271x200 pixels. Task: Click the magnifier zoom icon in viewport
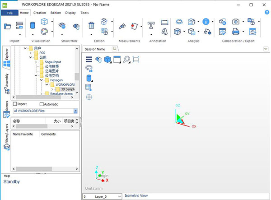click(126, 59)
